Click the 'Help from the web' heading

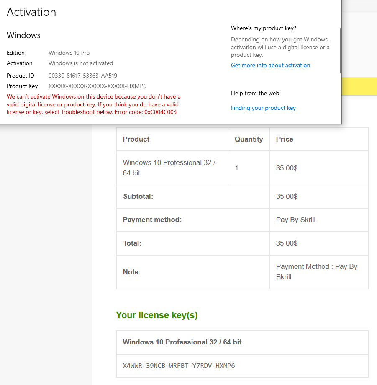pyautogui.click(x=255, y=93)
